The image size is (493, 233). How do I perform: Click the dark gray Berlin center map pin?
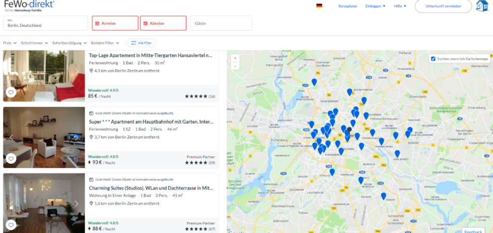click(x=350, y=129)
